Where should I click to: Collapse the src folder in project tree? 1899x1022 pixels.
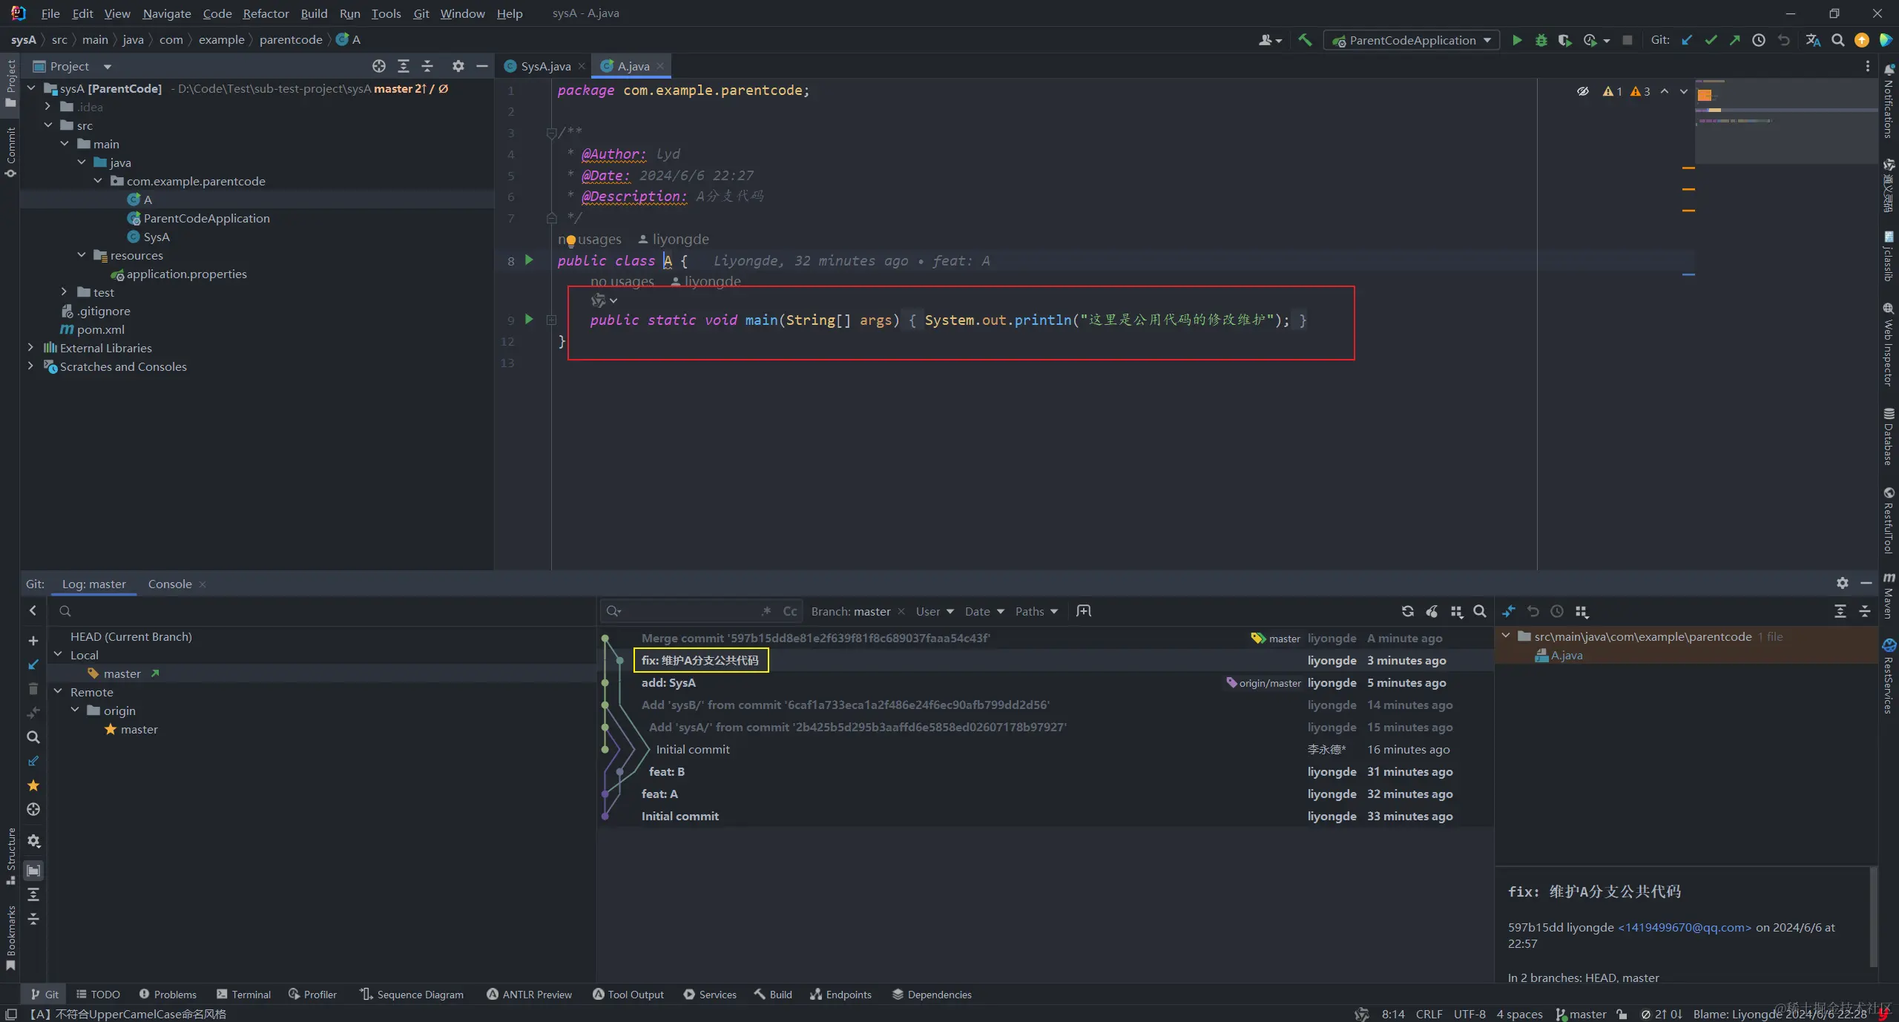pyautogui.click(x=48, y=125)
